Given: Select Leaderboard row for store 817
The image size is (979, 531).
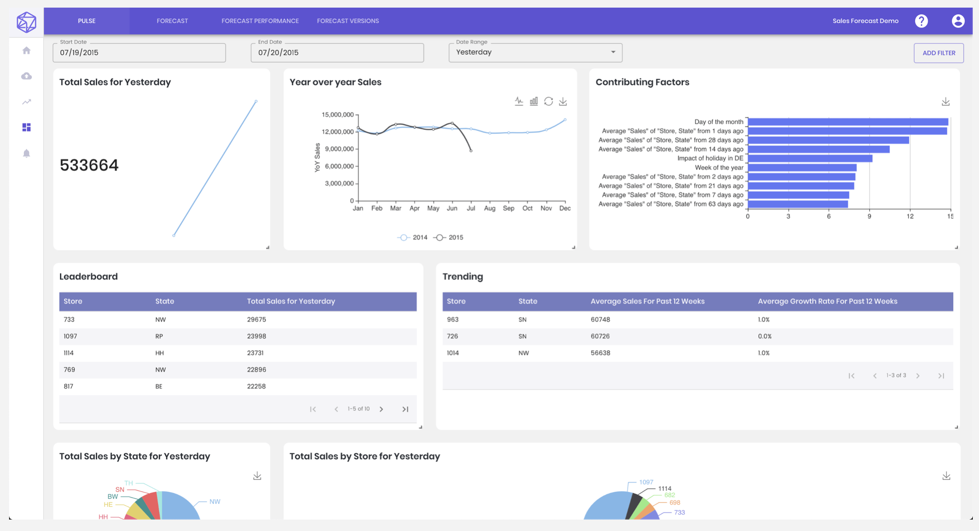Looking at the screenshot, I should point(238,386).
